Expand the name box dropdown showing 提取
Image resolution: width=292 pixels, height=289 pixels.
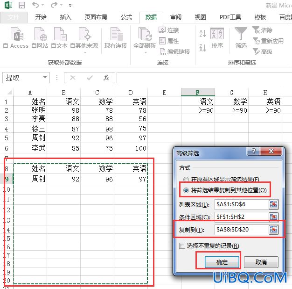(45, 77)
